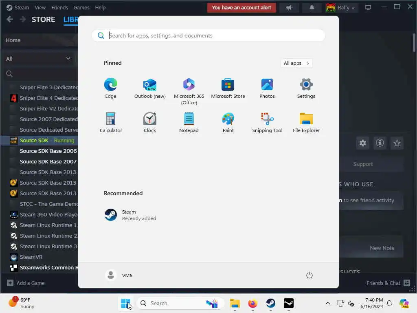
Task: Open Settings from pinned apps
Action: tap(306, 88)
